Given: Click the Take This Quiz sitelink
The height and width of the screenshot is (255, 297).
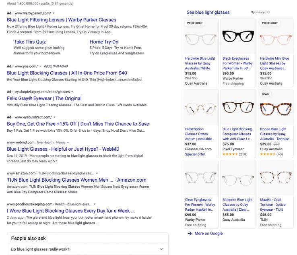Looking at the screenshot, I should 30,41.
